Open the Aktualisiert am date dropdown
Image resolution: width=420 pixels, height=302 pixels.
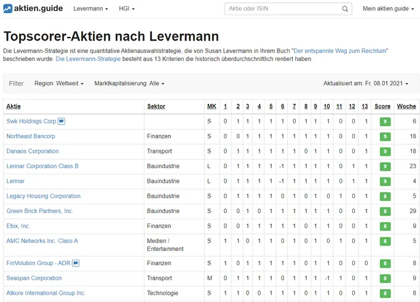point(366,83)
